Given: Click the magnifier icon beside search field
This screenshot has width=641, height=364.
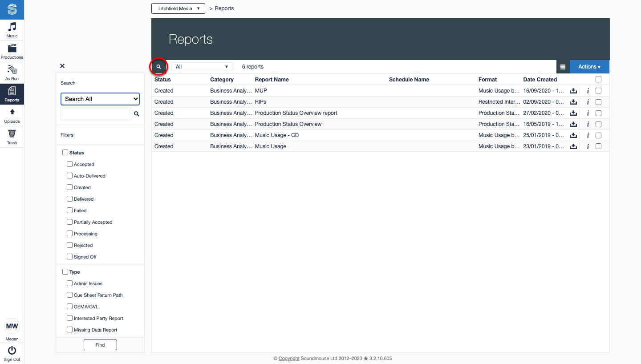Looking at the screenshot, I should (137, 114).
